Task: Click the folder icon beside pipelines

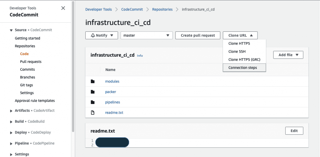Action: tap(92, 102)
